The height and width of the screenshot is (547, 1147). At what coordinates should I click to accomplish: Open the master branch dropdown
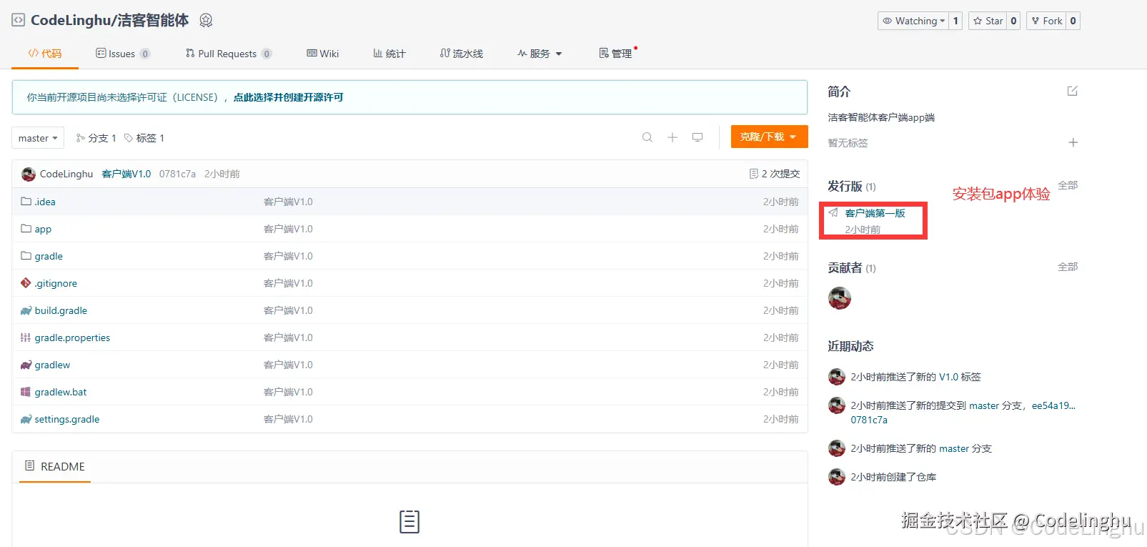pyautogui.click(x=38, y=138)
